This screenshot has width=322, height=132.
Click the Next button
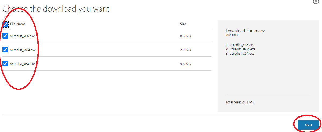coord(308,125)
